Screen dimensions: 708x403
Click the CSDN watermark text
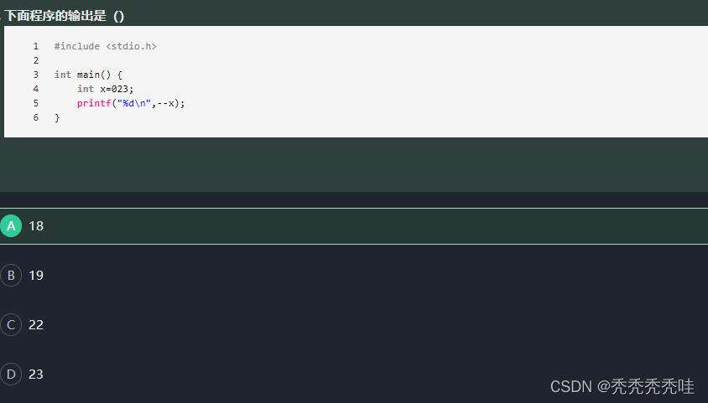[622, 387]
